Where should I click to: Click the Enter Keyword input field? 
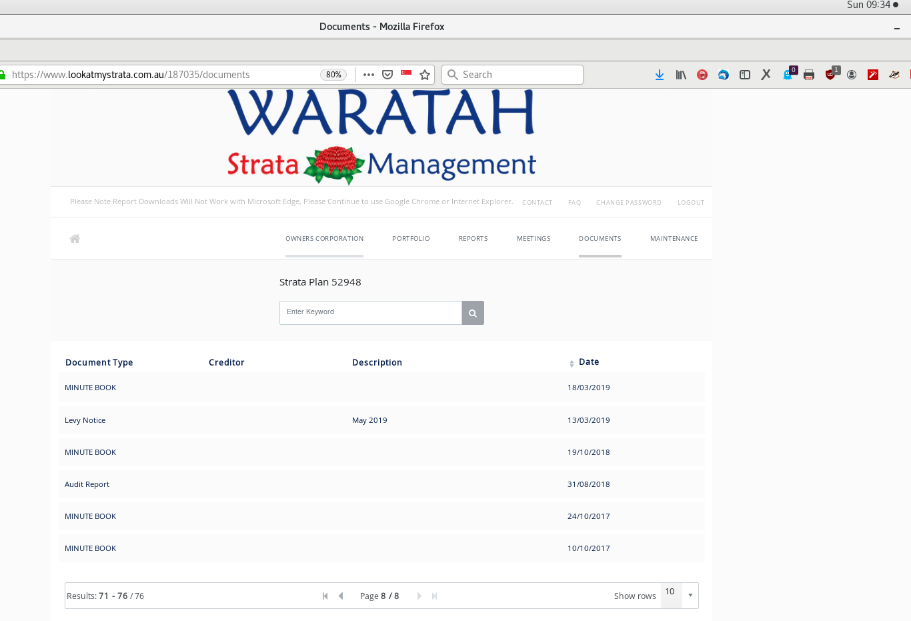pyautogui.click(x=371, y=313)
